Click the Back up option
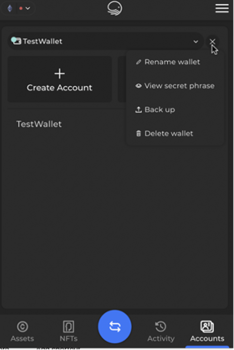The height and width of the screenshot is (350, 234). (160, 109)
